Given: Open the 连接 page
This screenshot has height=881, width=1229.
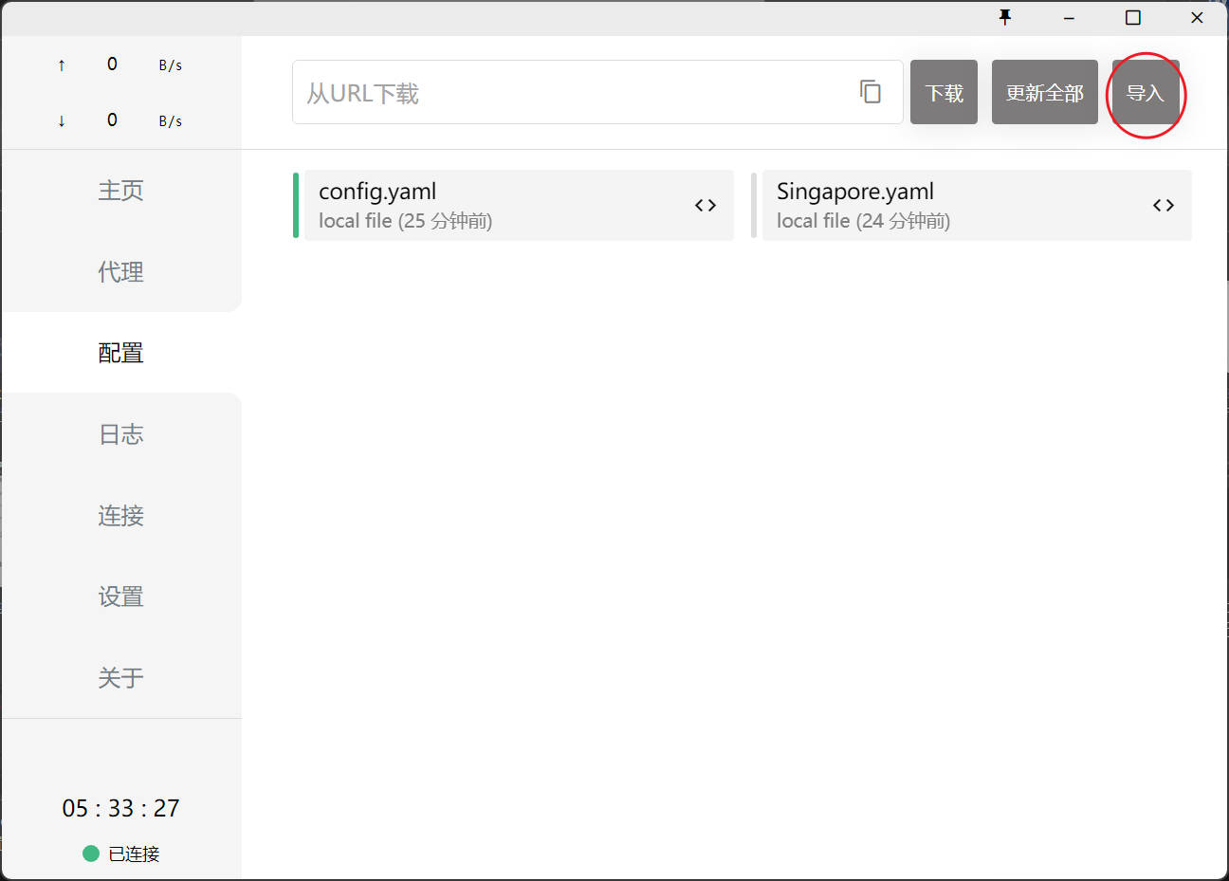Looking at the screenshot, I should click(120, 516).
